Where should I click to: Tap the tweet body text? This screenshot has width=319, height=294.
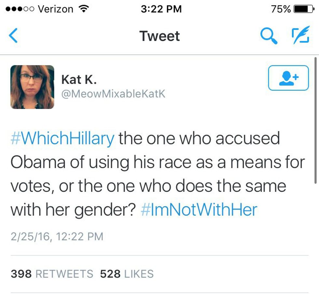pyautogui.click(x=156, y=174)
